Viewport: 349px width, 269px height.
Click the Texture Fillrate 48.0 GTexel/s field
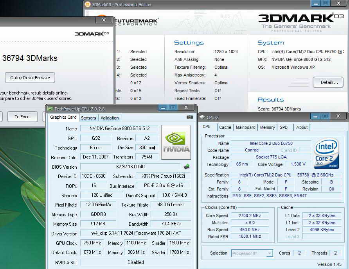tap(171, 204)
